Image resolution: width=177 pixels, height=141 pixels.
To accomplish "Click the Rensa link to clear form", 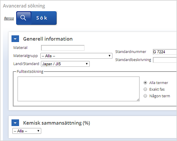I will pos(9,18).
